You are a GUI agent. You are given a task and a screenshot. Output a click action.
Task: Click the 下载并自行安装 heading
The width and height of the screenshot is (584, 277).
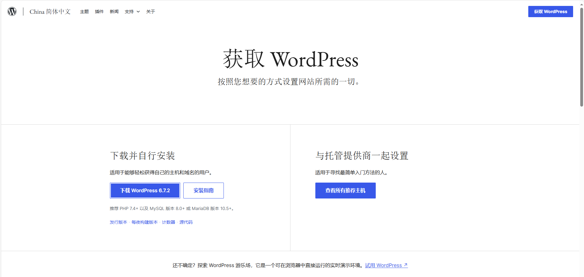[143, 155]
